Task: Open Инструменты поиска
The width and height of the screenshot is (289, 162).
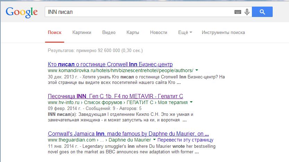Action: point(223,33)
